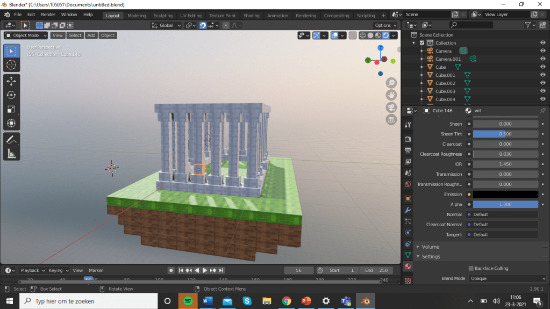Switch to the Shading workspace tab
Viewport: 550px width, 309px height.
[251, 16]
